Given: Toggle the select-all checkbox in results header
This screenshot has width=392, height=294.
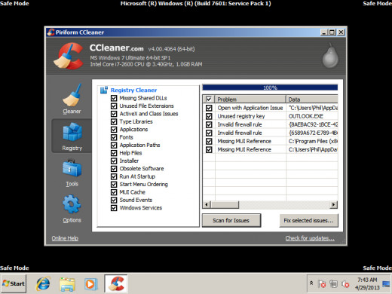Looking at the screenshot, I should point(209,99).
